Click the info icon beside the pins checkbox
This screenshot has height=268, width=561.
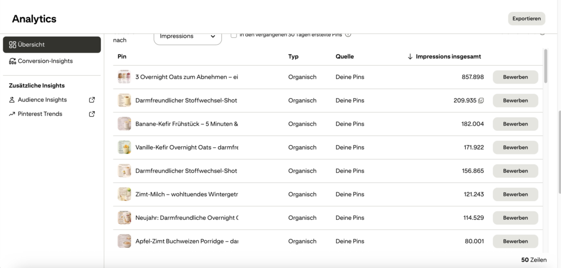point(348,35)
